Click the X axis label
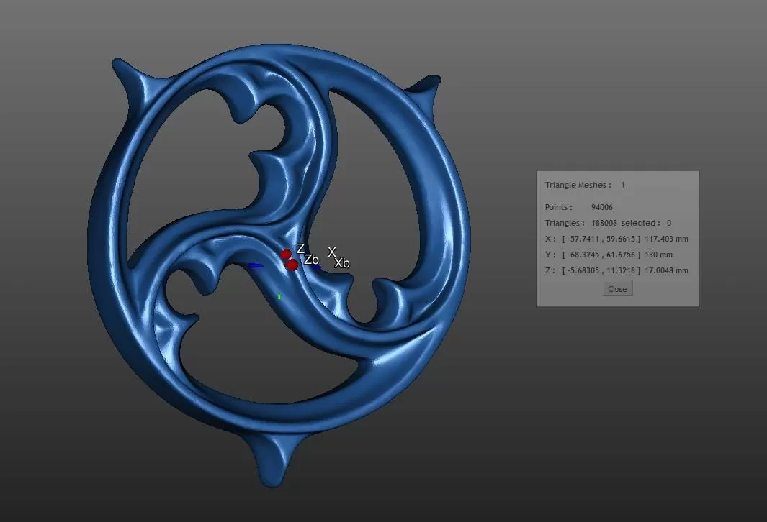 332,252
